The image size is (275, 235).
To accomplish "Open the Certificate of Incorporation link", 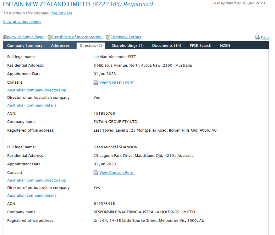I will [77, 37].
